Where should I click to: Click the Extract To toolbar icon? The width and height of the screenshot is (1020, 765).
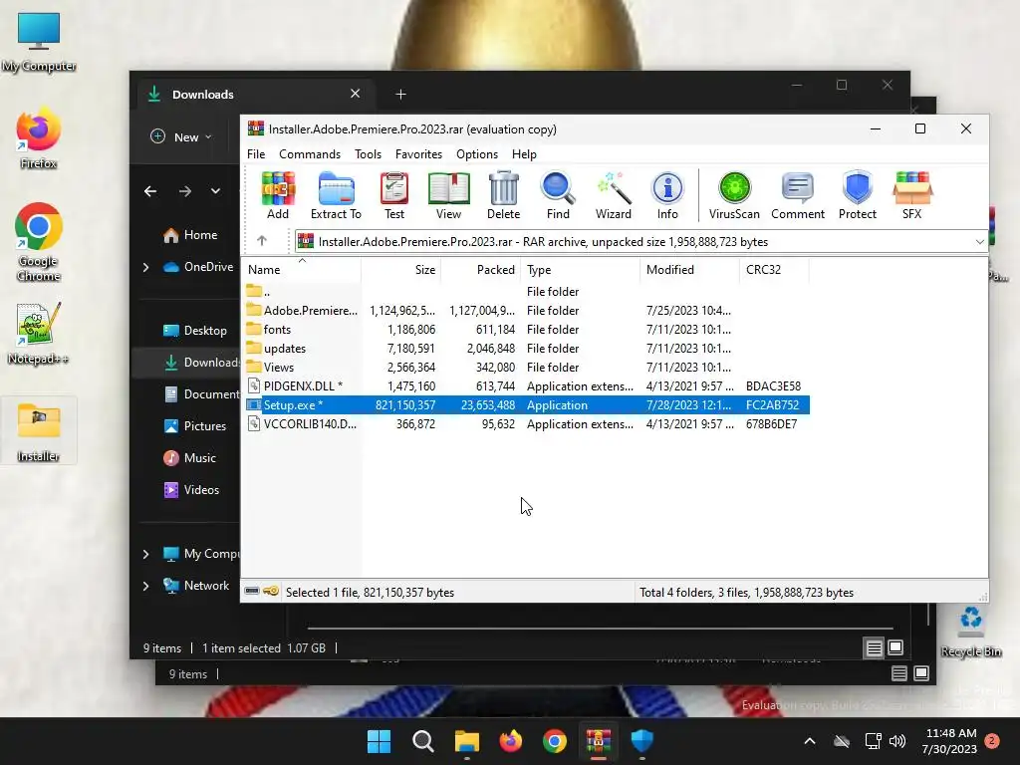pyautogui.click(x=336, y=195)
